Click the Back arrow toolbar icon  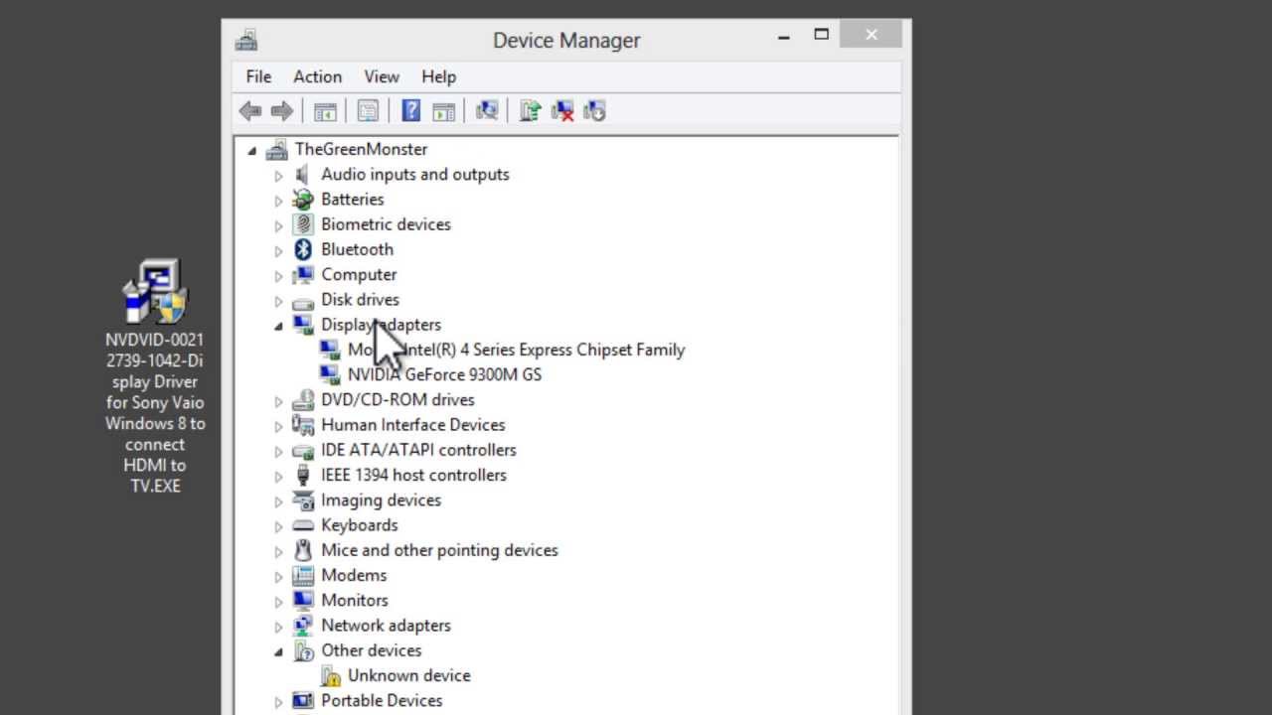250,111
